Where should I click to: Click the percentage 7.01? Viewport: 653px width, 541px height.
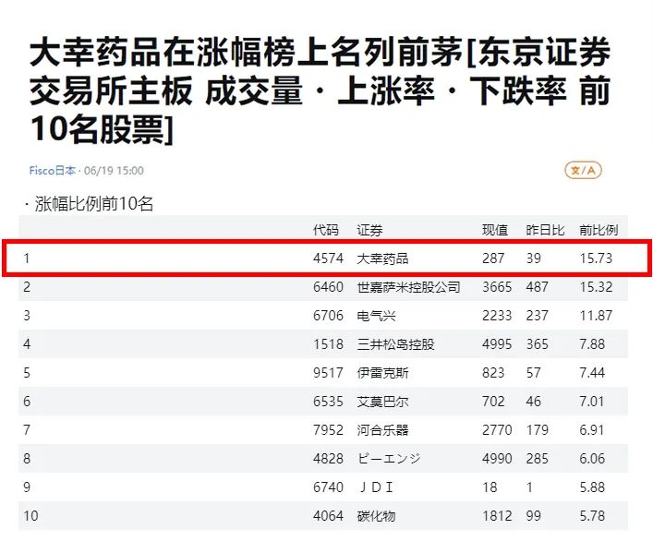(592, 402)
